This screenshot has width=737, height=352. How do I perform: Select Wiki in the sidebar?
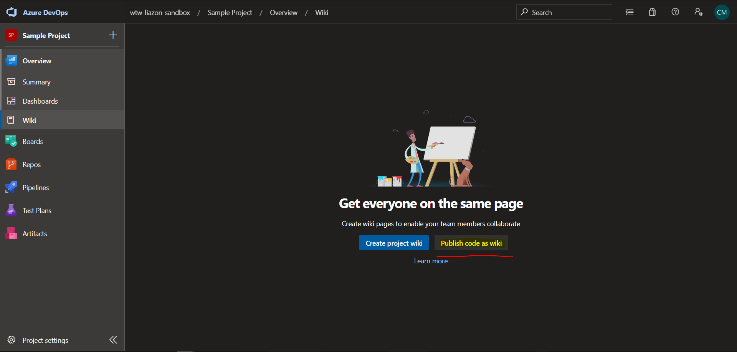63,120
